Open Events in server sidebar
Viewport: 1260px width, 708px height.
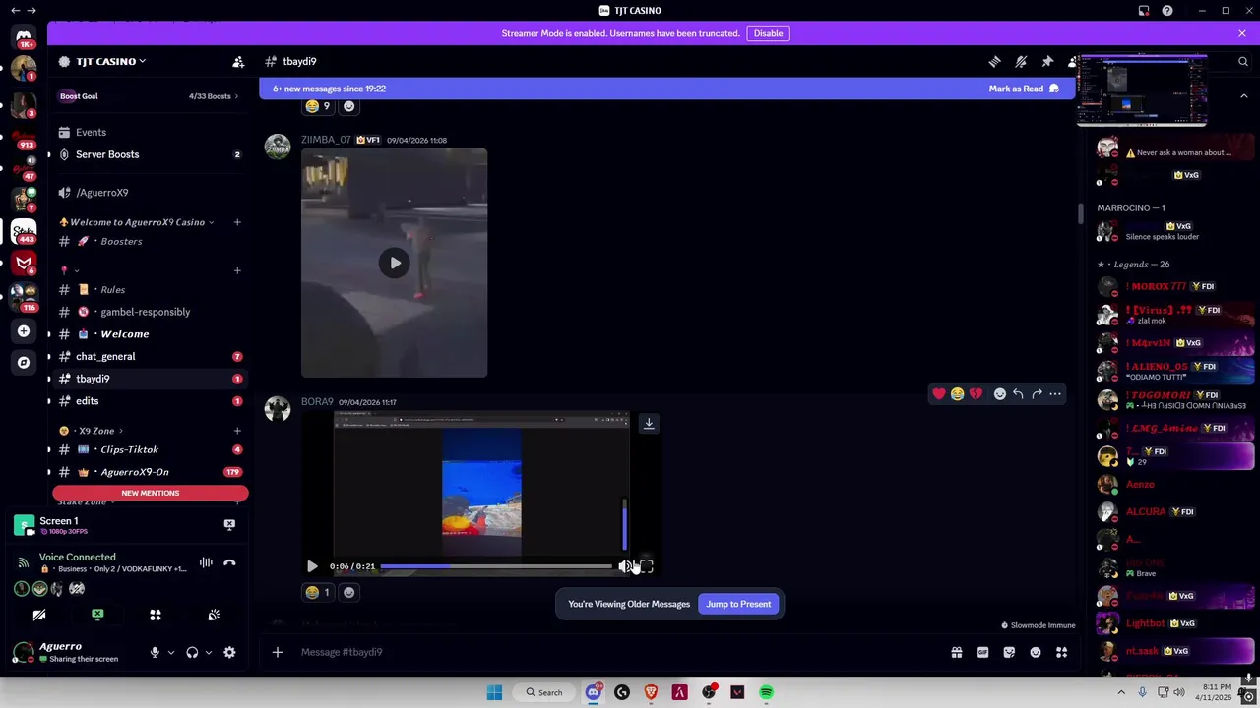[x=148, y=132]
